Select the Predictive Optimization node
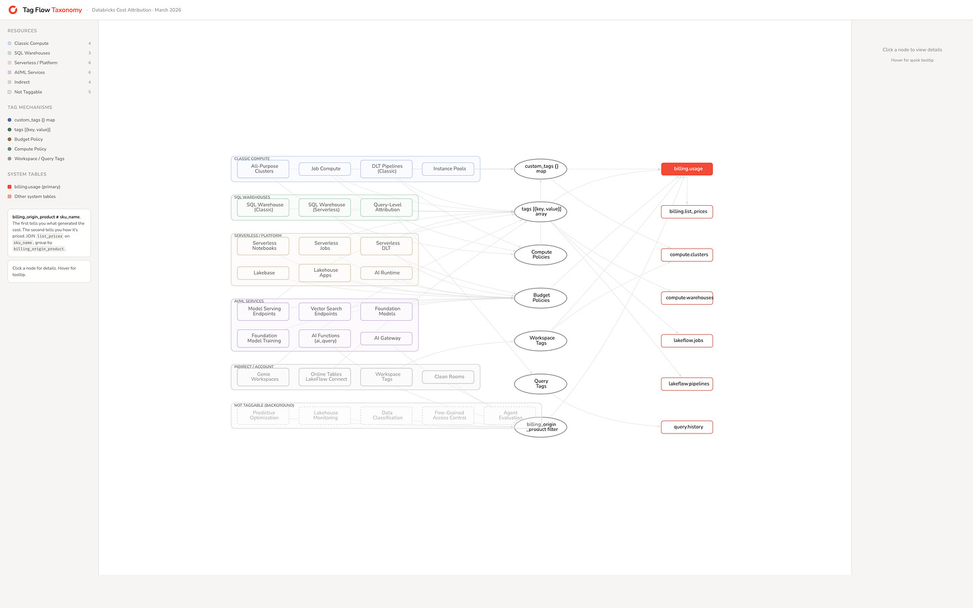This screenshot has width=973, height=608. tap(263, 416)
